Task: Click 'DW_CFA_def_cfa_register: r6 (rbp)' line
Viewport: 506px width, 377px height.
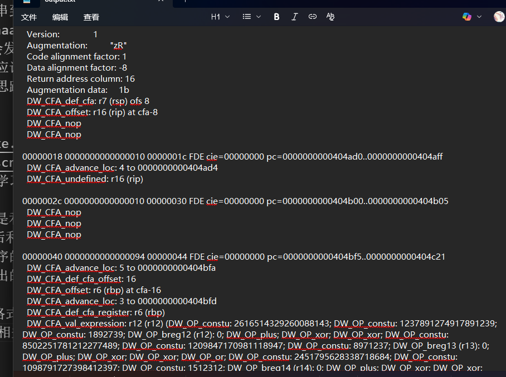Action: point(96,312)
